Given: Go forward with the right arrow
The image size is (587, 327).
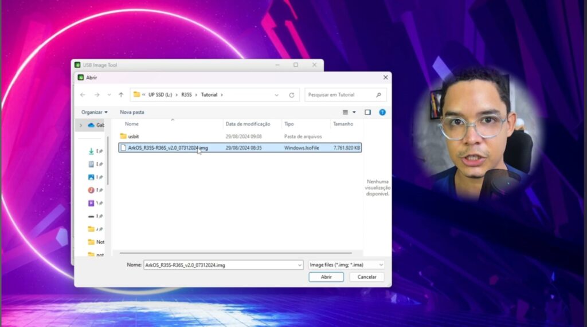Looking at the screenshot, I should coord(97,95).
